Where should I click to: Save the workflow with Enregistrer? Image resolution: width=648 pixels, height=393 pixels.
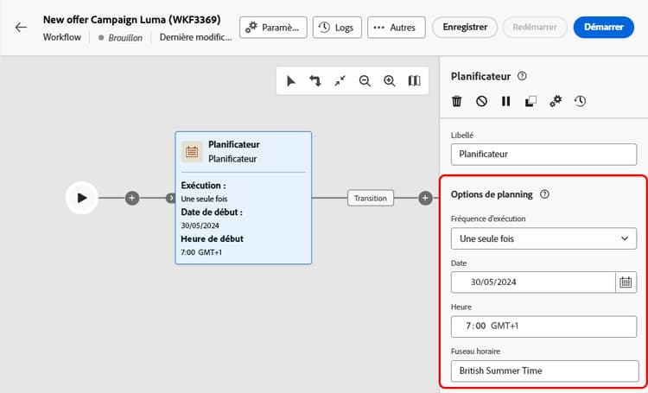465,28
